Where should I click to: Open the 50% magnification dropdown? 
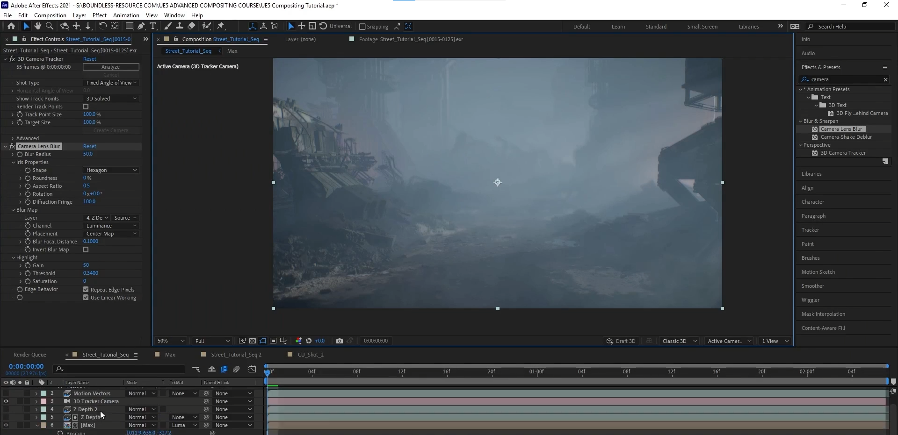[x=171, y=341]
